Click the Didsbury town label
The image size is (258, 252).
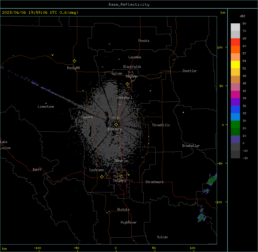pyautogui.click(x=115, y=129)
